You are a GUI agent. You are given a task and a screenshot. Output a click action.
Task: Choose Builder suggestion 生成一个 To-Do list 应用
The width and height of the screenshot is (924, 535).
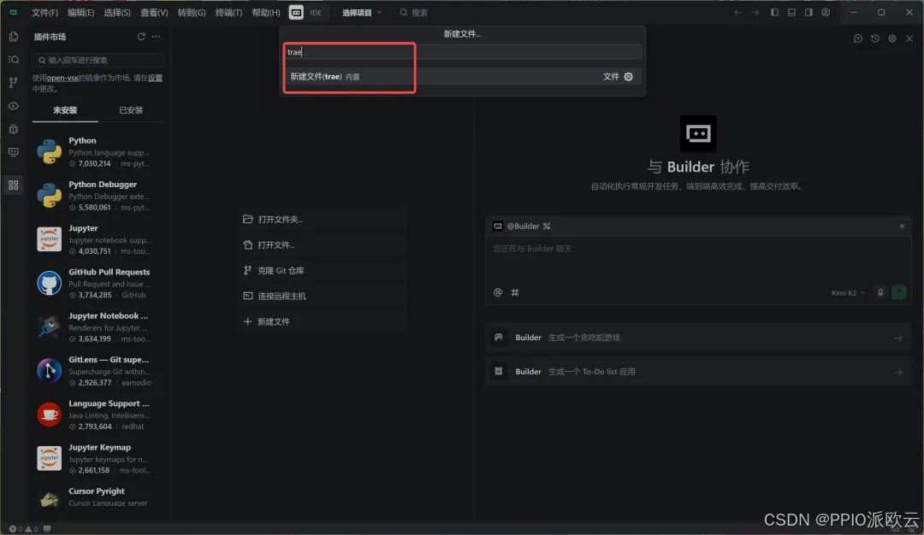coord(698,372)
